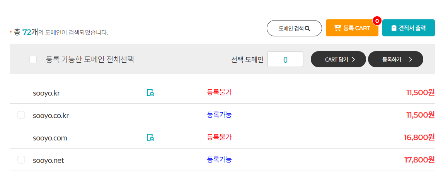Click the shopping cart icon in 등록 CART
The width and height of the screenshot is (443, 171).
click(337, 28)
